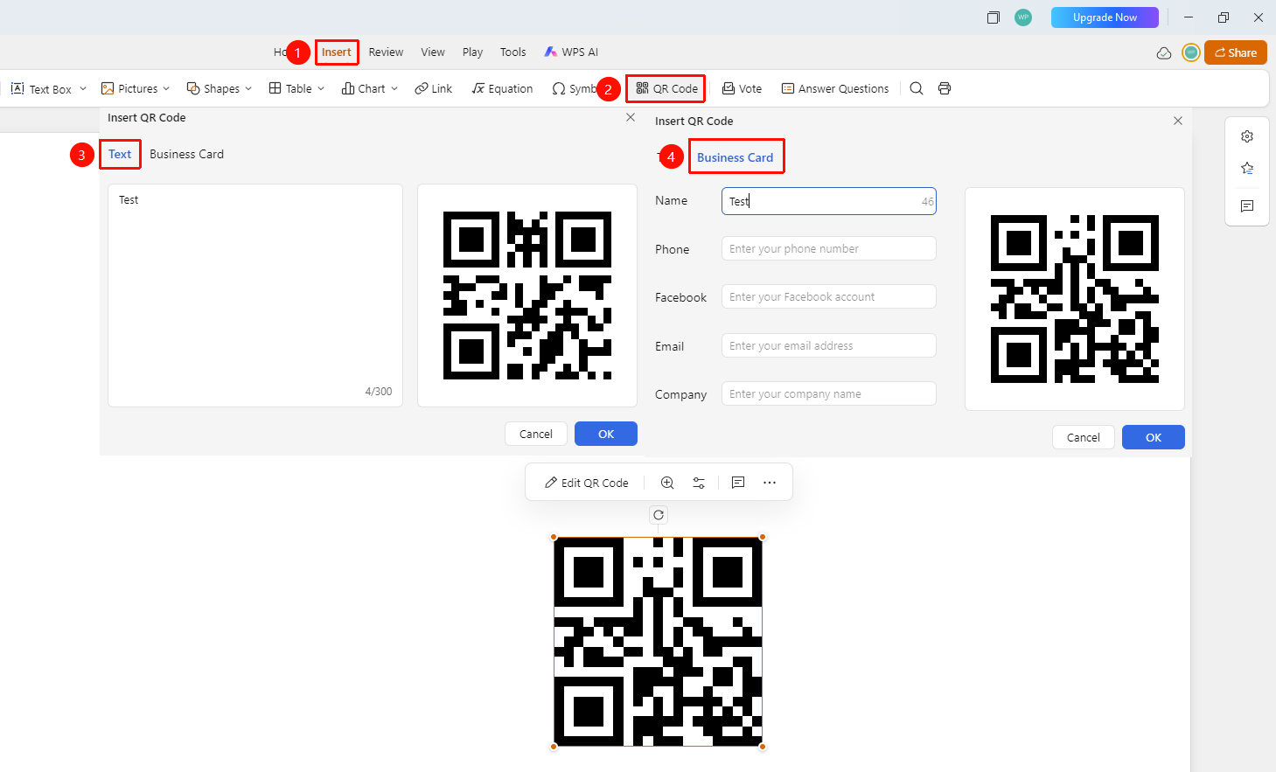Select the Text tab in QR dialog

pyautogui.click(x=120, y=155)
